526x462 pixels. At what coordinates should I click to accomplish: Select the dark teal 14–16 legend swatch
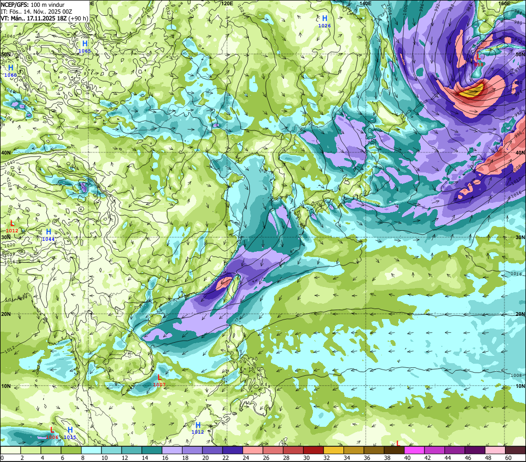(x=152, y=450)
